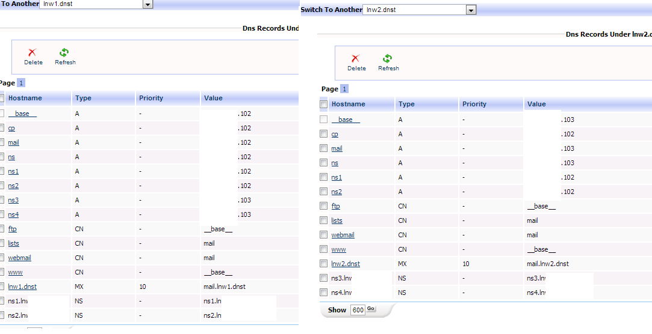Check the webmail record in right table
Viewport: 652px width, 334px height.
click(324, 235)
